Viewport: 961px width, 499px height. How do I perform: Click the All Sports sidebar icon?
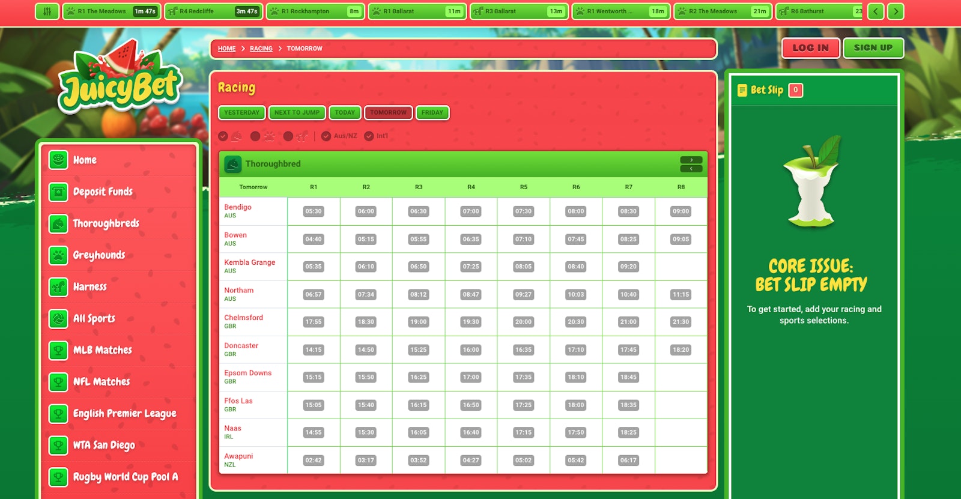[x=58, y=319]
